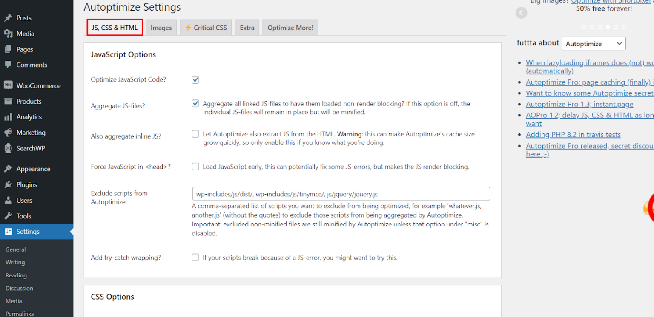Click the Analytics bar chart icon
This screenshot has height=317, width=654.
point(8,117)
